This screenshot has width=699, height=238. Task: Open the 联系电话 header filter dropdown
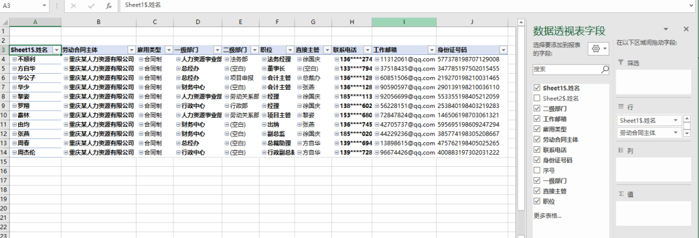(x=368, y=50)
